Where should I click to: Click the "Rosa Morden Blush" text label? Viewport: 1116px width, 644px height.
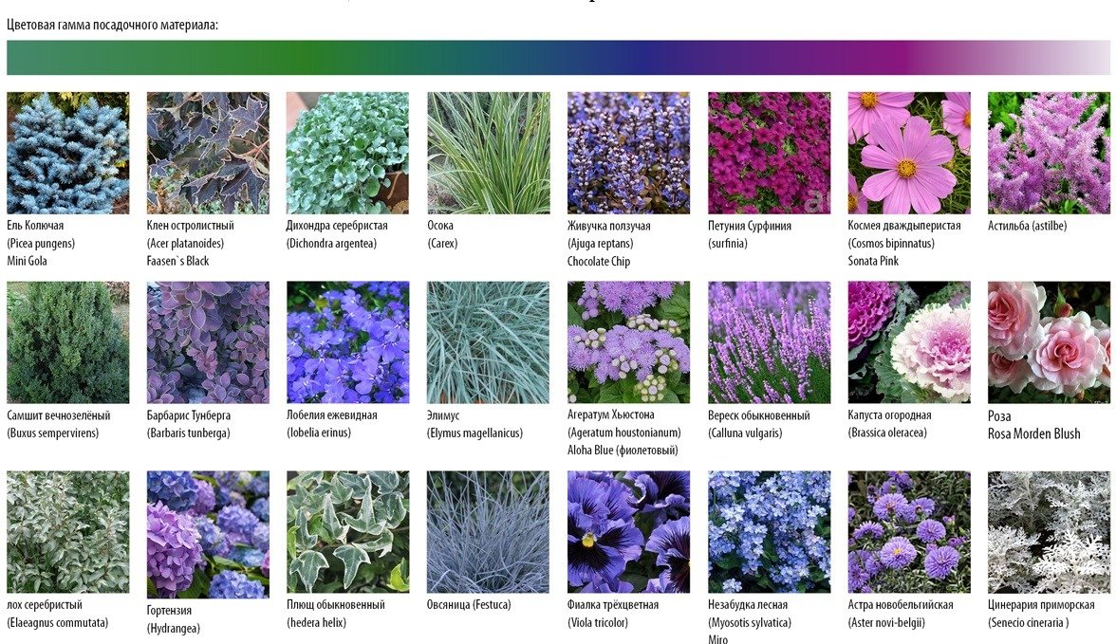click(x=1034, y=433)
